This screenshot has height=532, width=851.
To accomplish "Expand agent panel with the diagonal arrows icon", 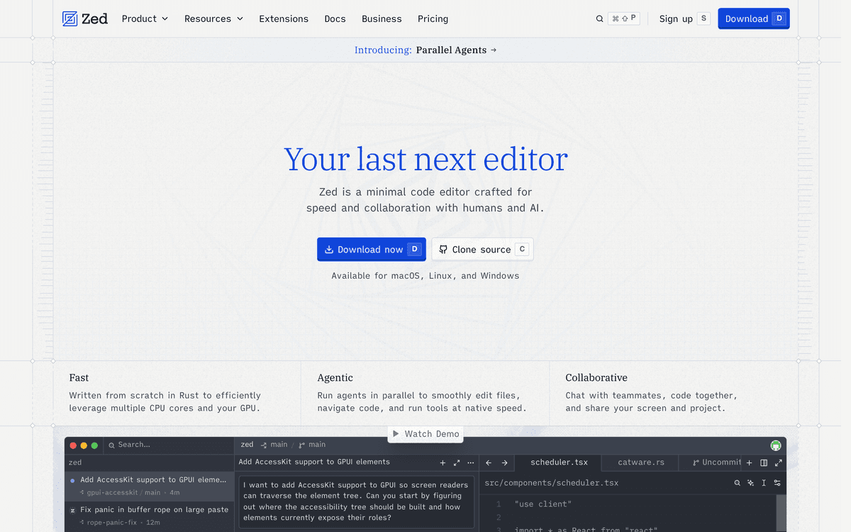I will pos(457,462).
